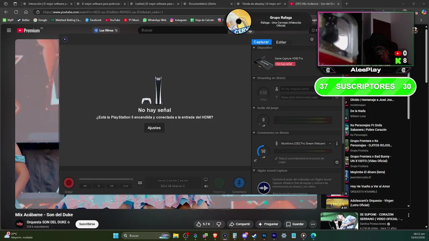
Task: Open options menu for SE SUPONE video
Action: [x=408, y=215]
